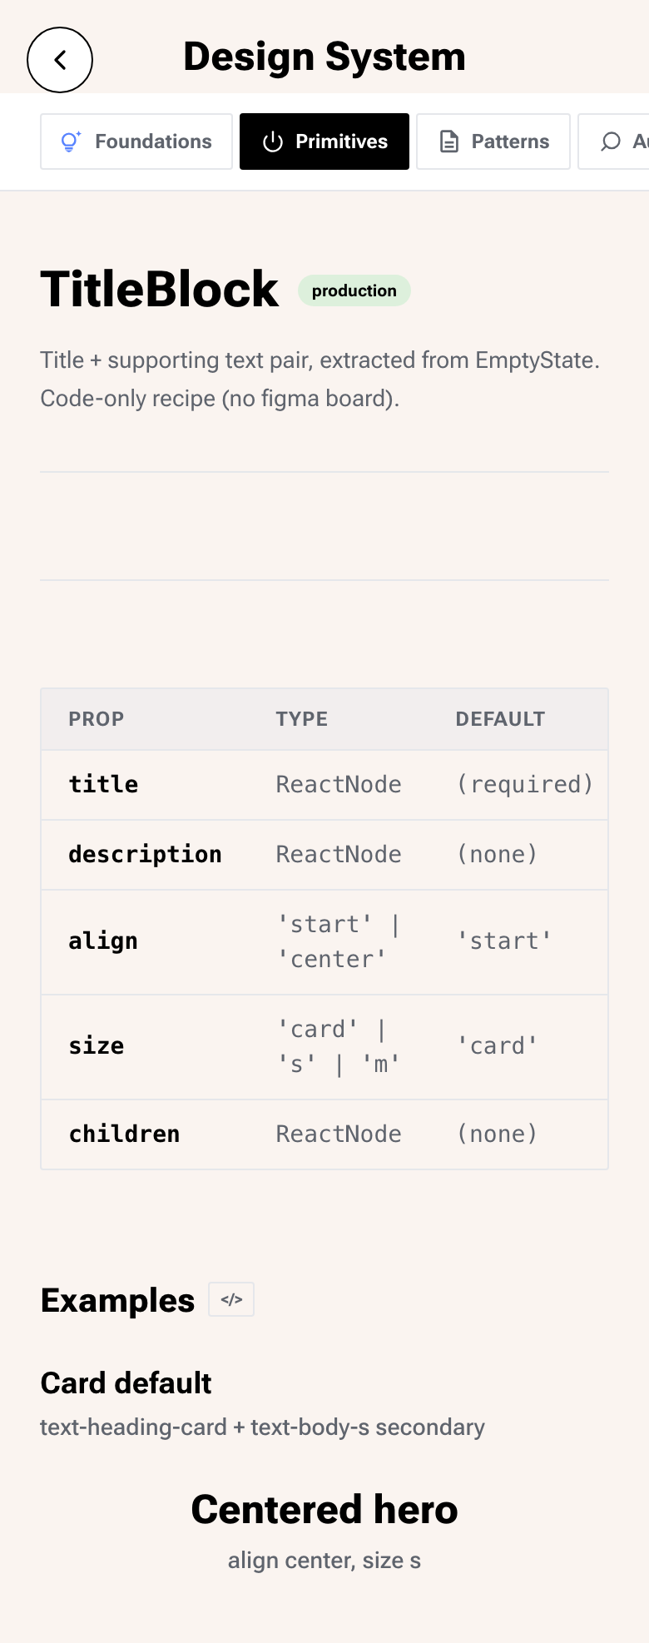Click the DEFAULT column header

pyautogui.click(x=500, y=719)
